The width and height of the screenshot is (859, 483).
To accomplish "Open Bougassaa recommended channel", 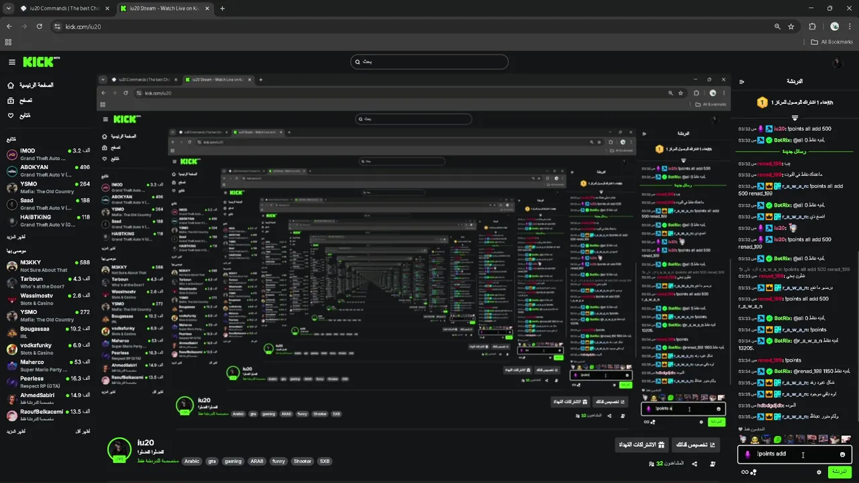I will coord(47,332).
